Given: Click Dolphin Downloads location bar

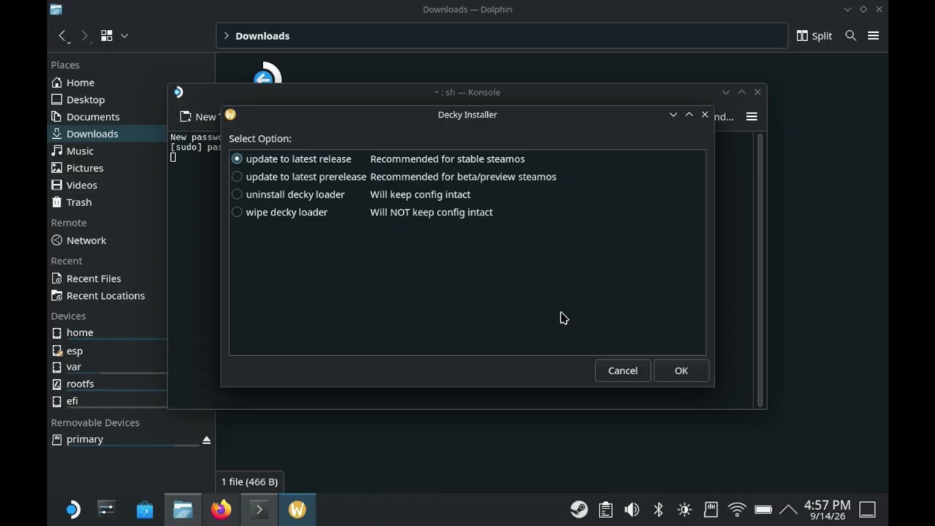Looking at the screenshot, I should [x=502, y=36].
